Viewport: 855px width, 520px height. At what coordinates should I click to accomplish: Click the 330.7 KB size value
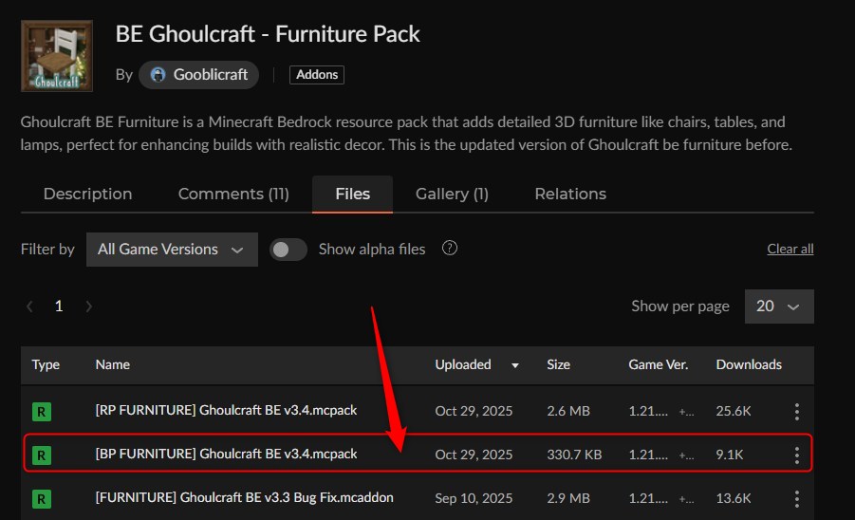(574, 455)
